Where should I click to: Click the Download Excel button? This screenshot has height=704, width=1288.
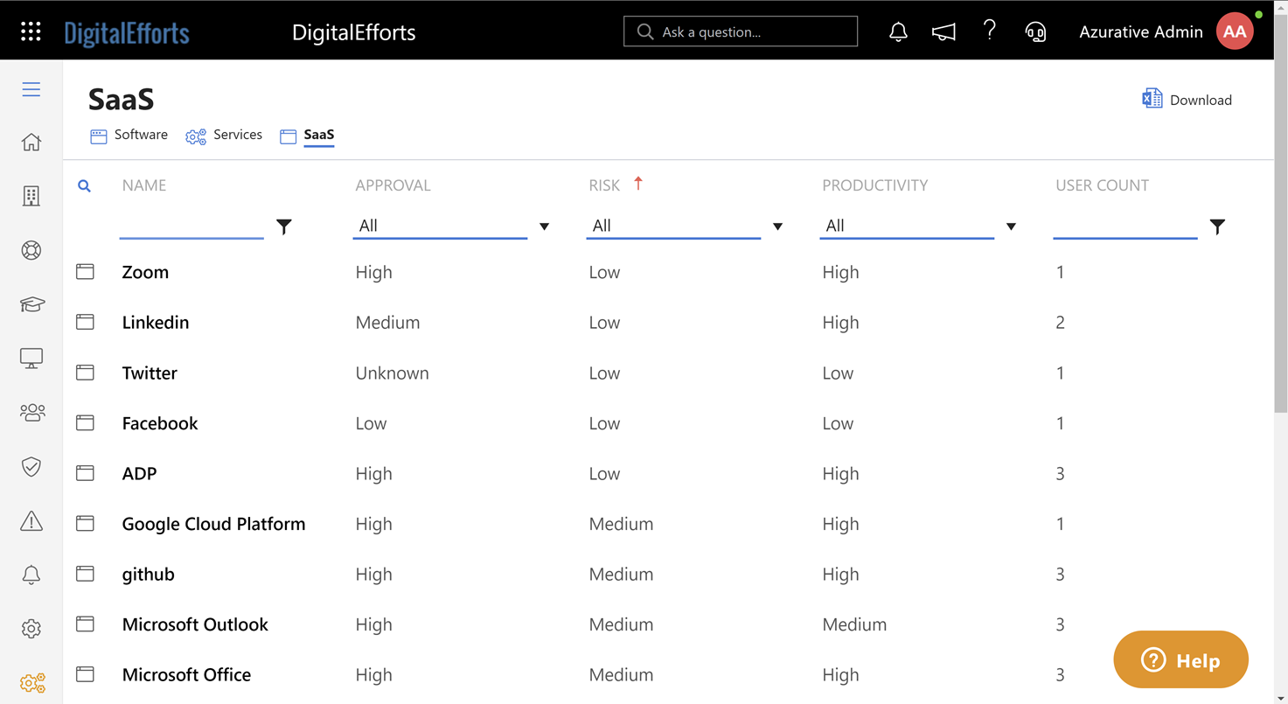point(1187,99)
